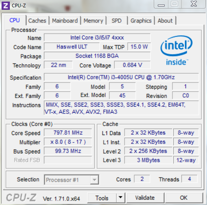This screenshot has width=207, height=205.
Task: Click the L1 Inst. size 2 x 32 KBytes
Action: (x=148, y=142)
